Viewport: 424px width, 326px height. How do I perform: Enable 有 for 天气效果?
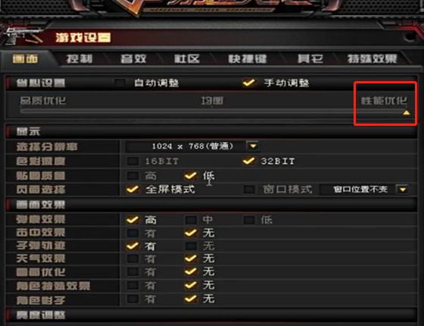(132, 259)
